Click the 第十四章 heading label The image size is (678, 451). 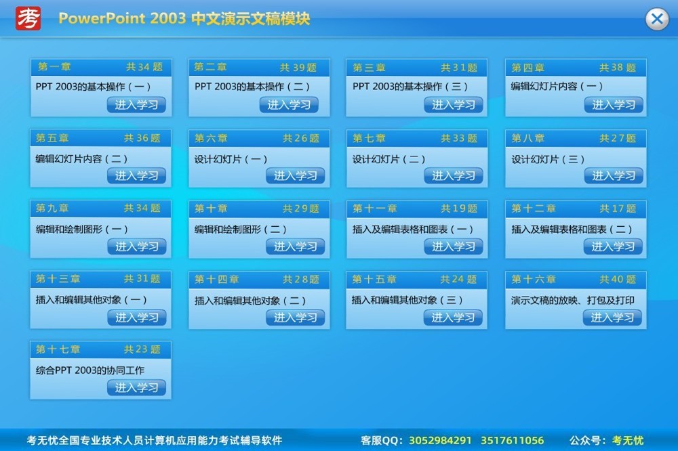(x=216, y=280)
